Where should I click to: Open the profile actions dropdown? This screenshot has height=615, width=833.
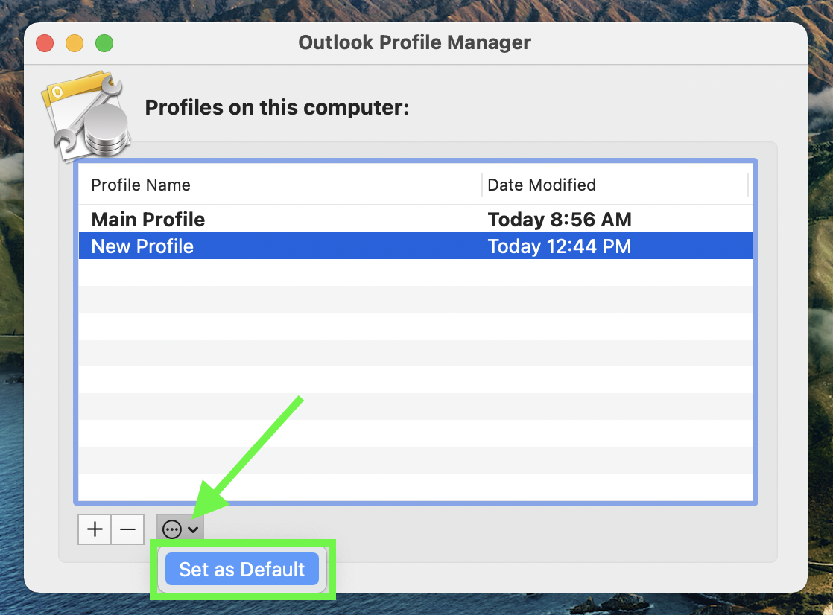(179, 529)
